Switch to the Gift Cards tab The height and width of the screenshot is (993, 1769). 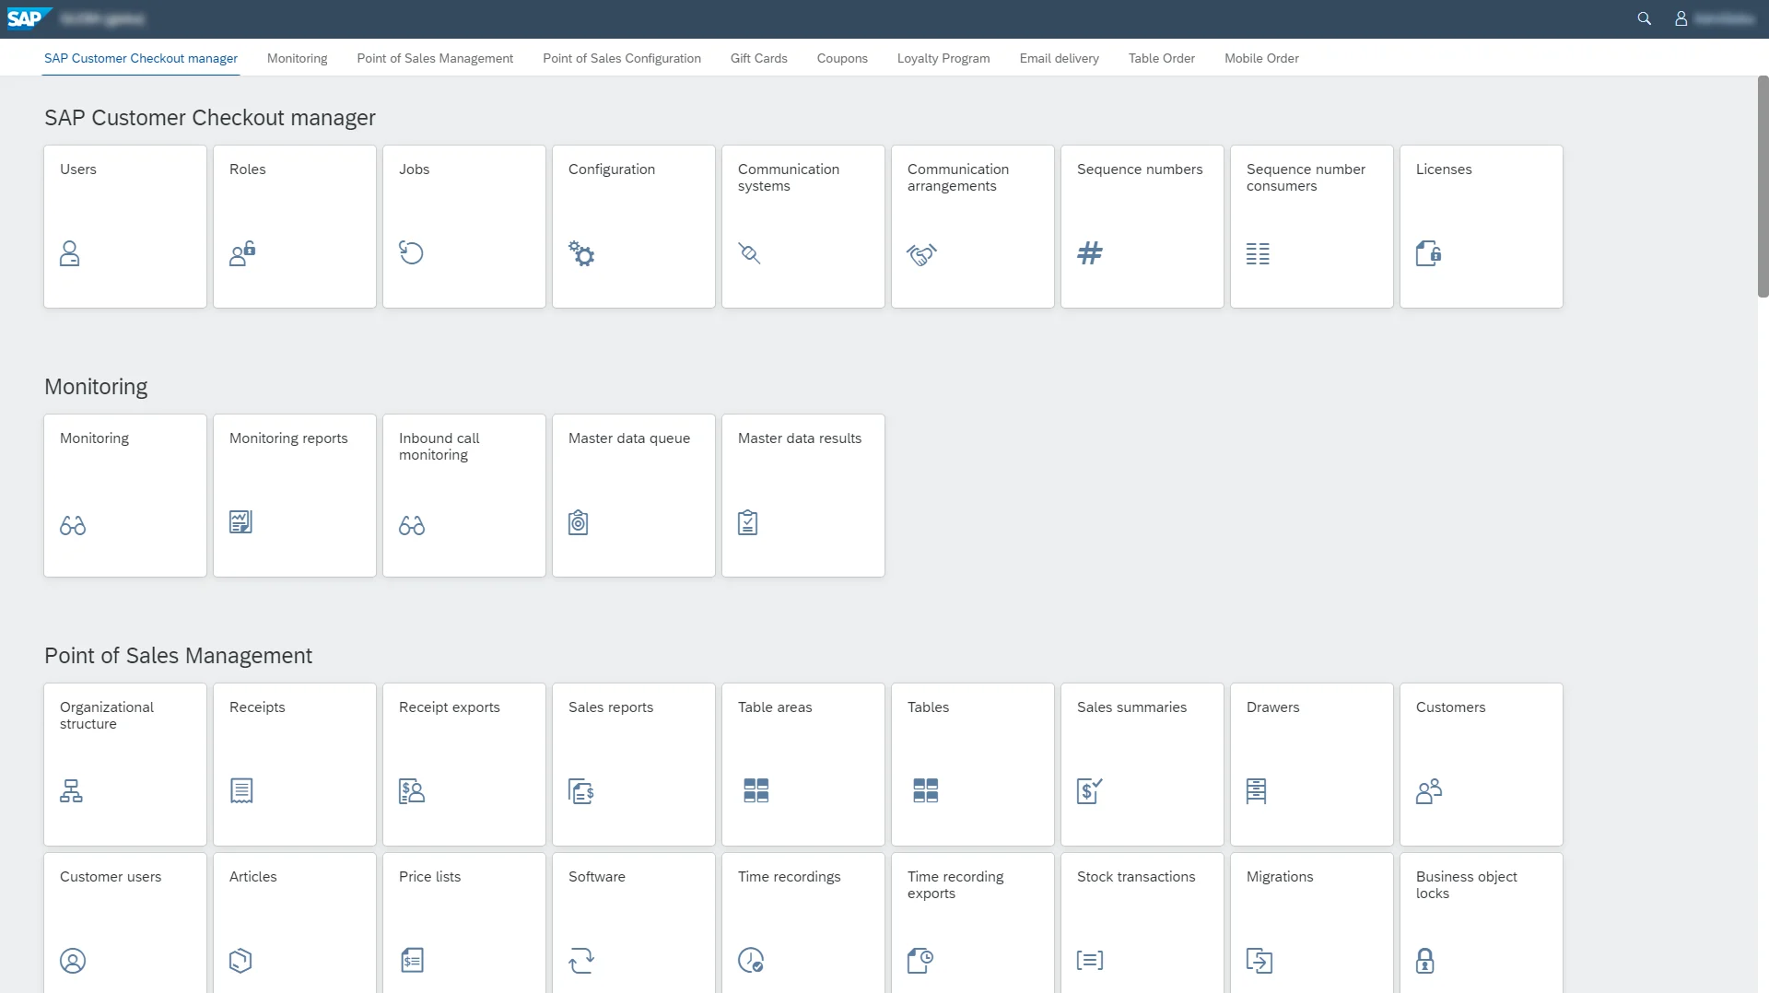pyautogui.click(x=759, y=58)
